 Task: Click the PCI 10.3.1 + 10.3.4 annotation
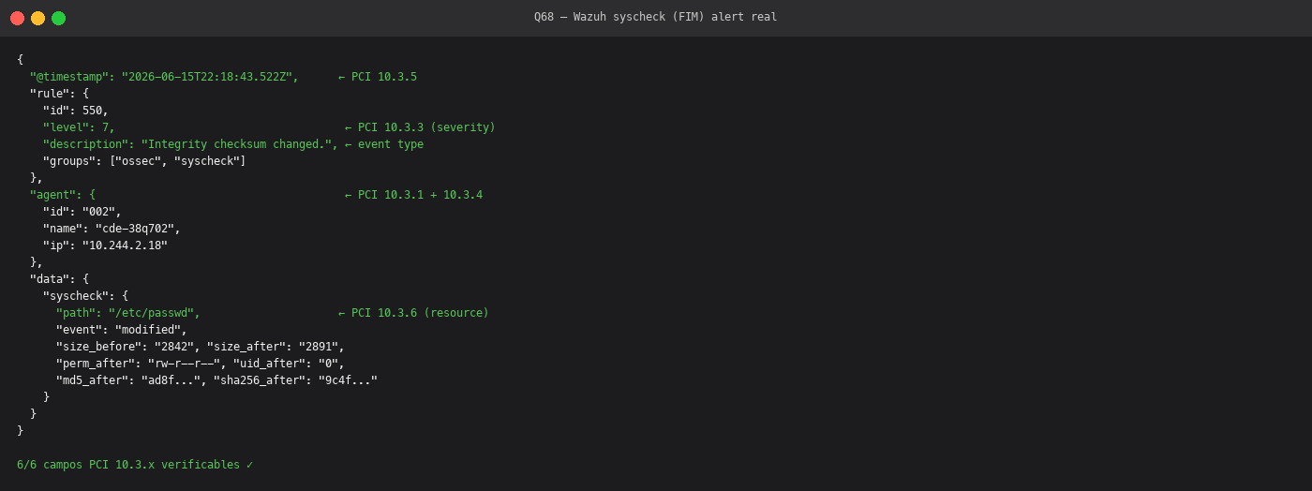413,195
